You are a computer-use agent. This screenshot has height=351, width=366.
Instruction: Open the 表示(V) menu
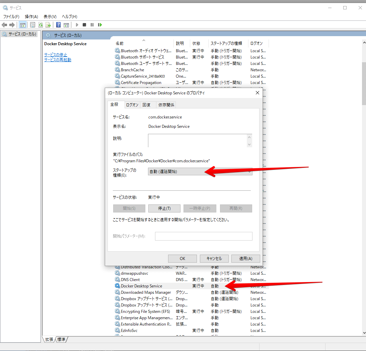pyautogui.click(x=50, y=16)
